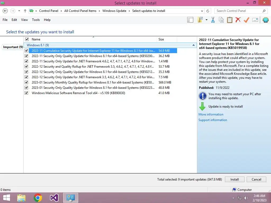
Task: Click the orange checkmark toolbar icon
Action: coord(246,20)
